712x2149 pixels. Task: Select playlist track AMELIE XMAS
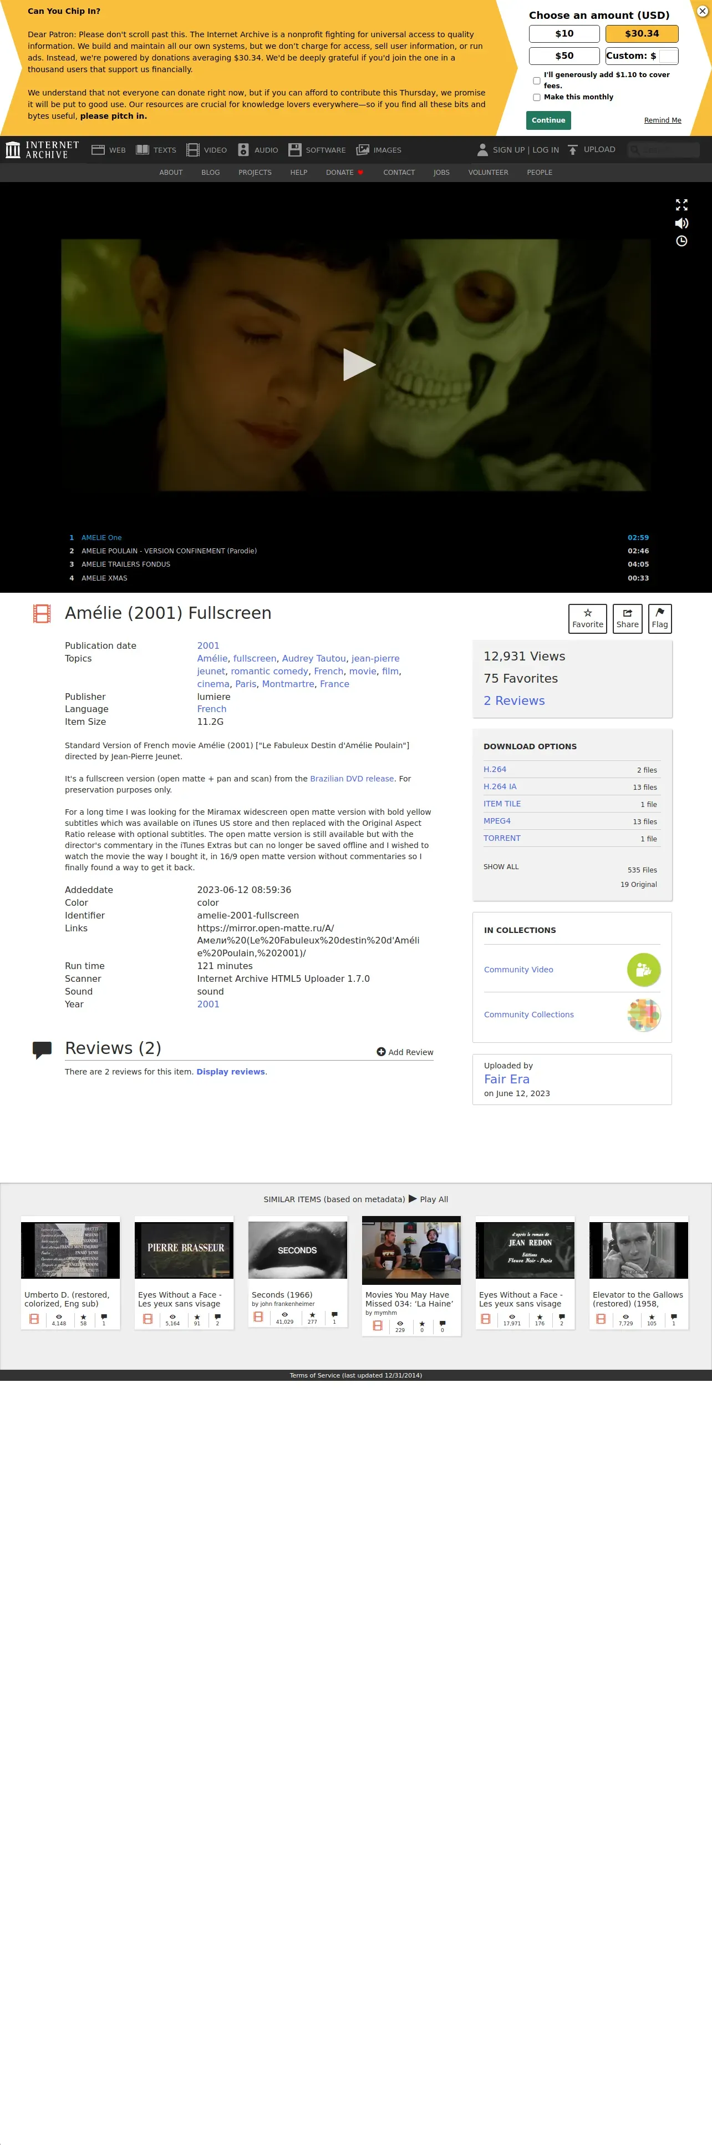[x=356, y=578]
